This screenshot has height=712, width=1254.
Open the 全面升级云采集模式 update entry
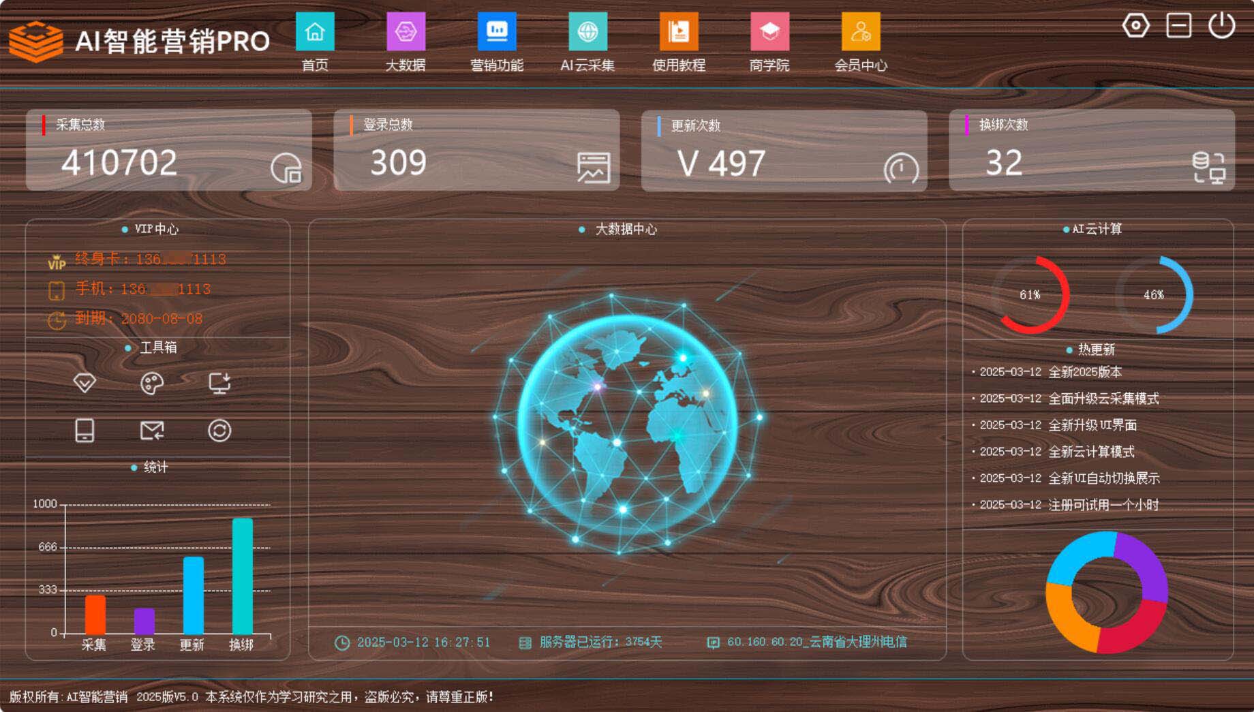(1103, 399)
